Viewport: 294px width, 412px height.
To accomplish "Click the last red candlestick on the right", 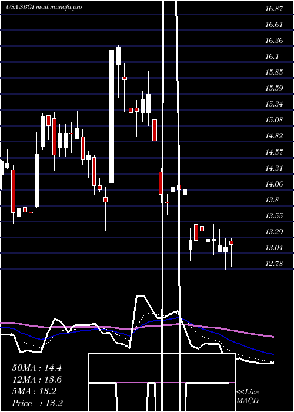I will (231, 242).
